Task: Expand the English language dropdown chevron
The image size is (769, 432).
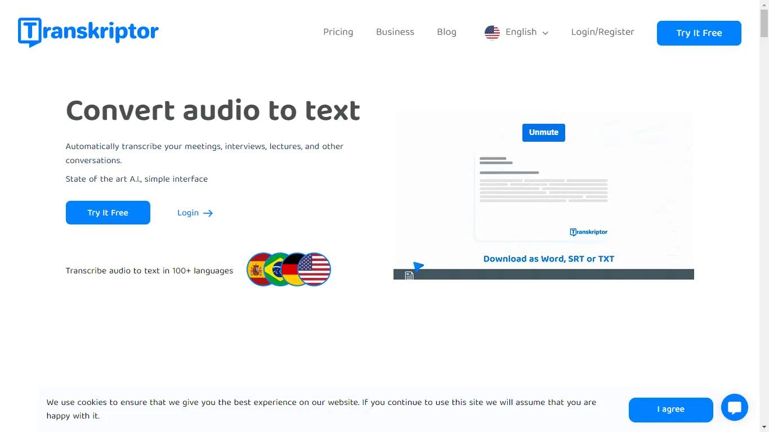Action: pyautogui.click(x=545, y=33)
